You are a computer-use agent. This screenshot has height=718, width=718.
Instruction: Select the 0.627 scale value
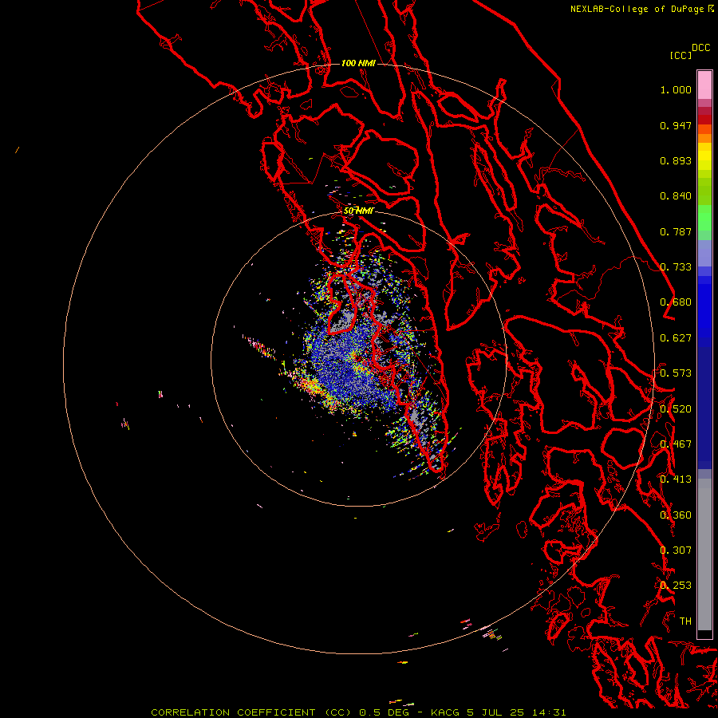(676, 338)
